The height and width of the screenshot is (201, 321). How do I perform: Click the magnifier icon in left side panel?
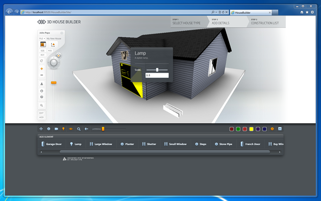(x=42, y=105)
